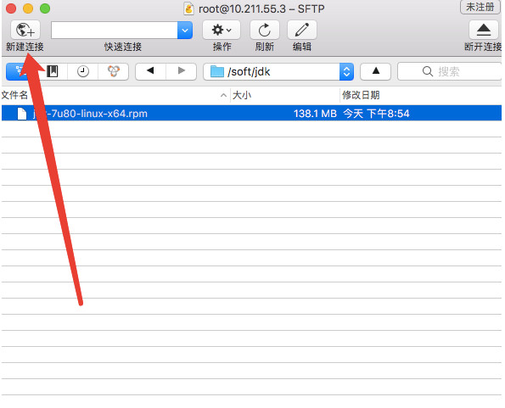Click the 今天 下午8:54 date cell
505x408 pixels.
point(376,114)
